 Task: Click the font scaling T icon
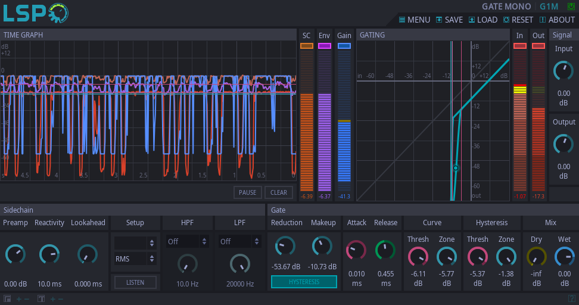(41, 298)
